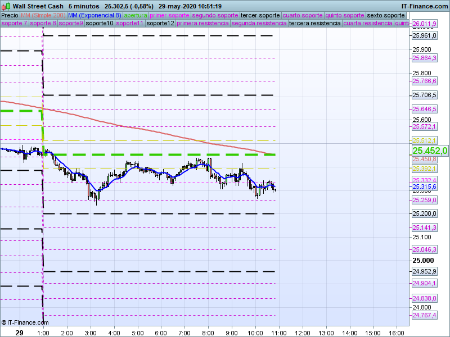Image resolution: width=450 pixels, height=337 pixels.
Task: Click the 'soporte10' indicator label
Action: click(100, 24)
